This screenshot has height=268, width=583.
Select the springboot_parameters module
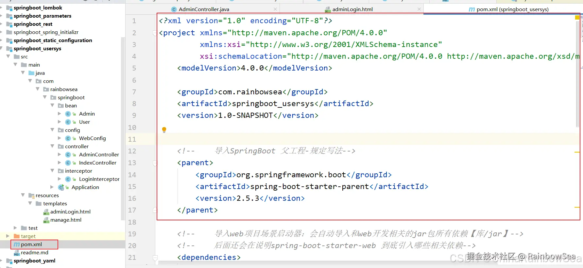[x=43, y=16]
